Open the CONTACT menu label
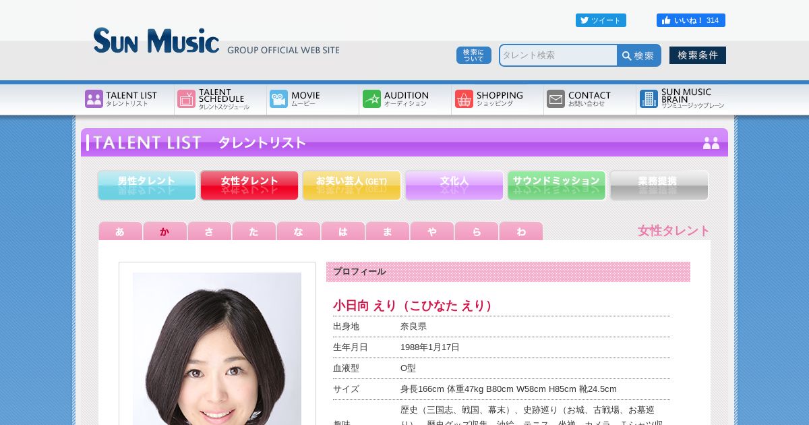 point(589,98)
